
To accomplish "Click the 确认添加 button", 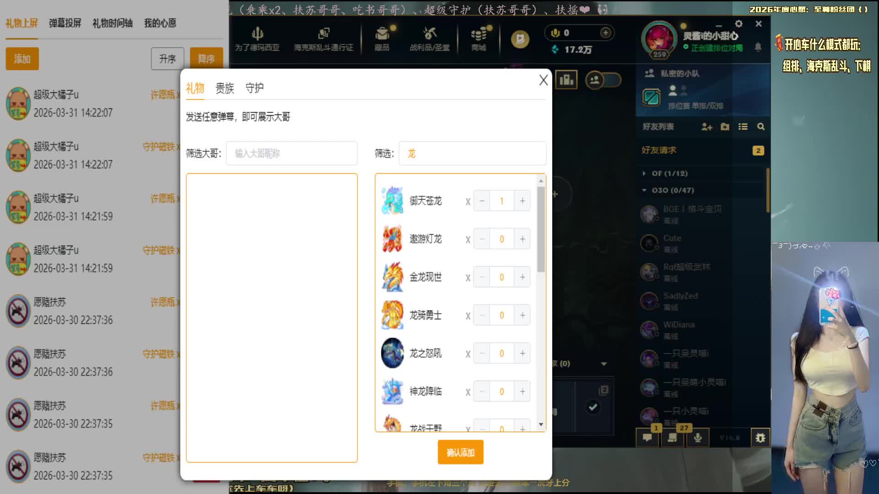I will click(x=461, y=452).
